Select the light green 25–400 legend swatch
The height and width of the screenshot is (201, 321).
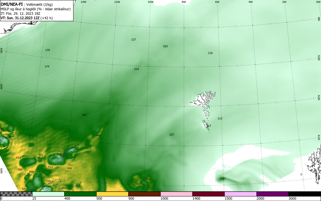[48, 194]
